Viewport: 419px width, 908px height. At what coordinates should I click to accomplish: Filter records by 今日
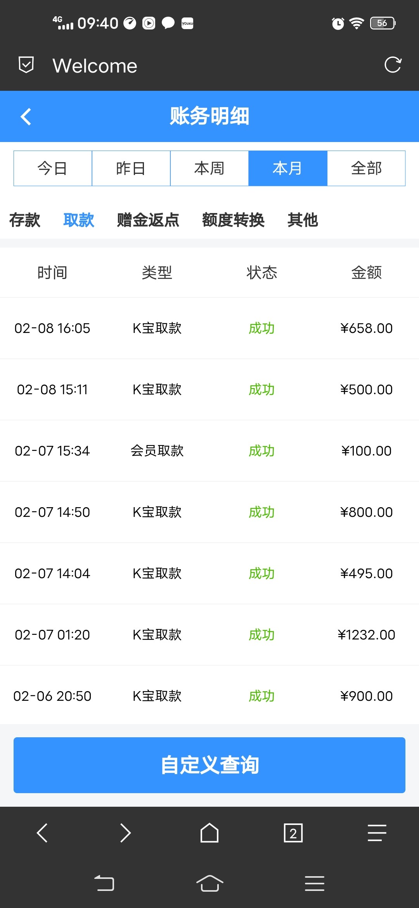[53, 168]
